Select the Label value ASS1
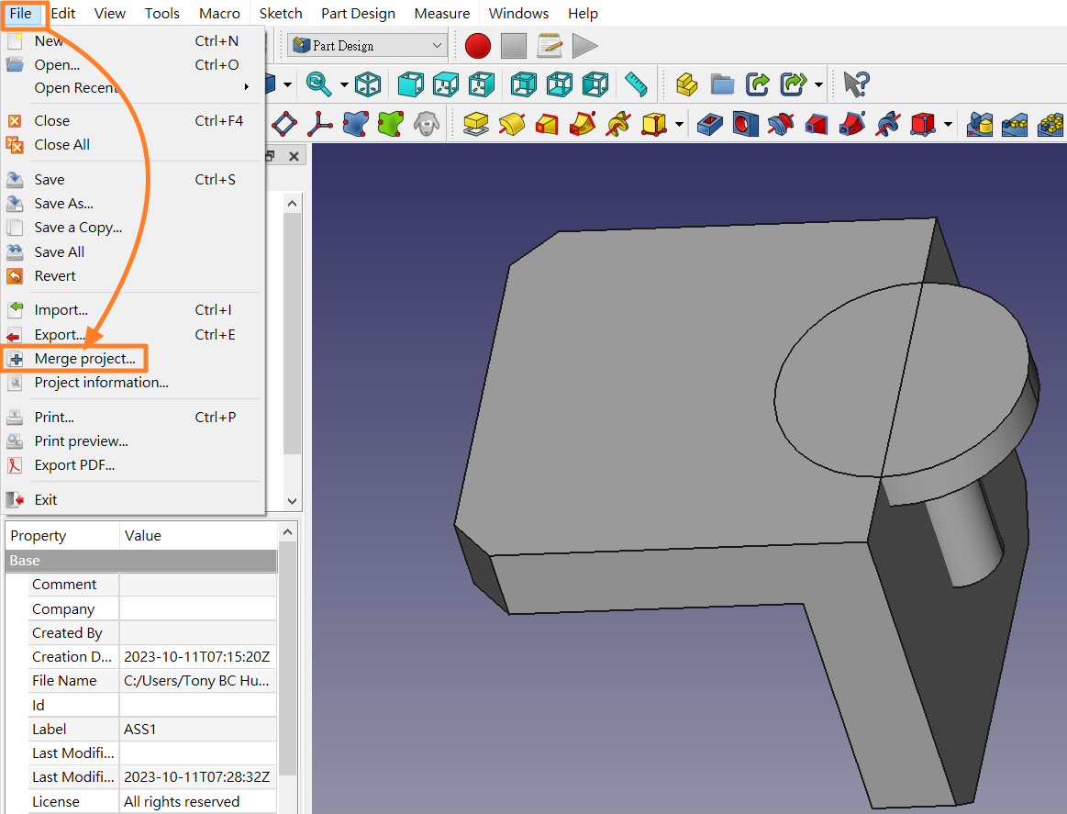This screenshot has width=1067, height=814. coord(198,730)
